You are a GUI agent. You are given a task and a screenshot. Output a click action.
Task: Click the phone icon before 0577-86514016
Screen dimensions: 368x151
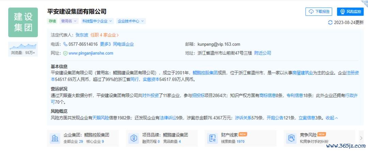coord(65,44)
